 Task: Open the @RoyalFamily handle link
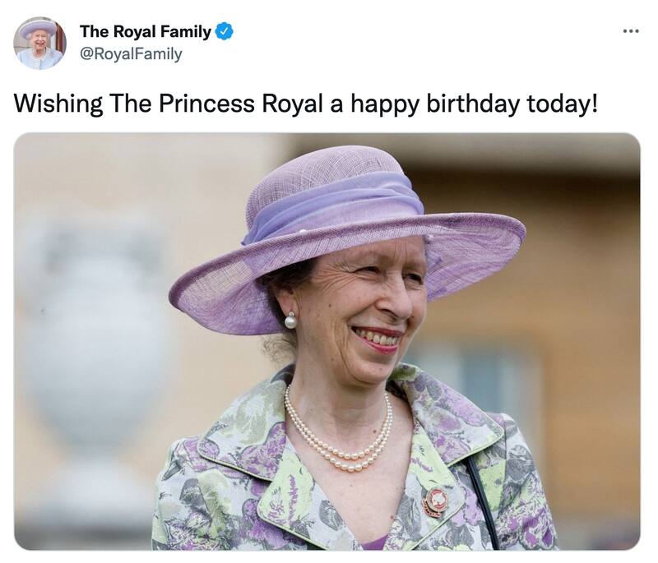pyautogui.click(x=131, y=54)
